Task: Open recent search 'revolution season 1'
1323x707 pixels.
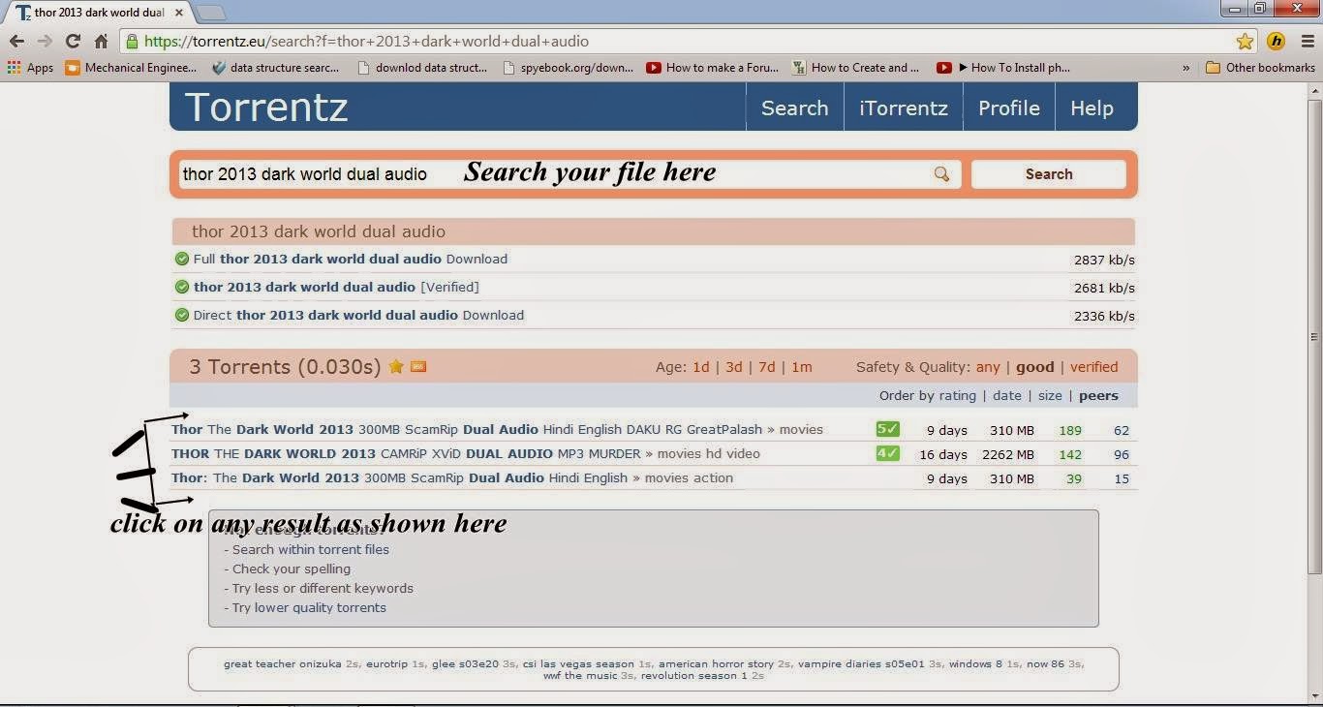Action: click(x=694, y=676)
